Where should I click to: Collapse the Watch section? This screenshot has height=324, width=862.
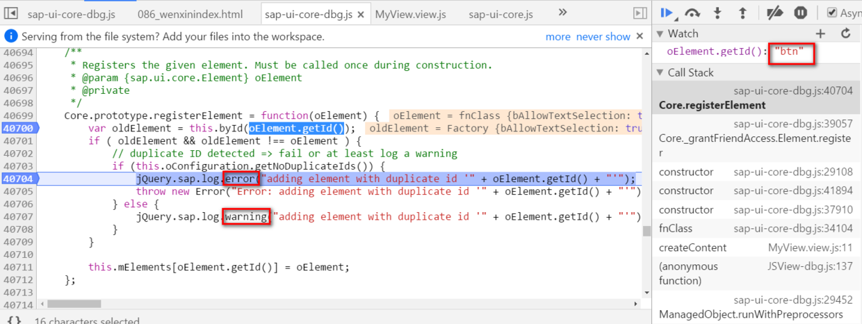coord(660,33)
